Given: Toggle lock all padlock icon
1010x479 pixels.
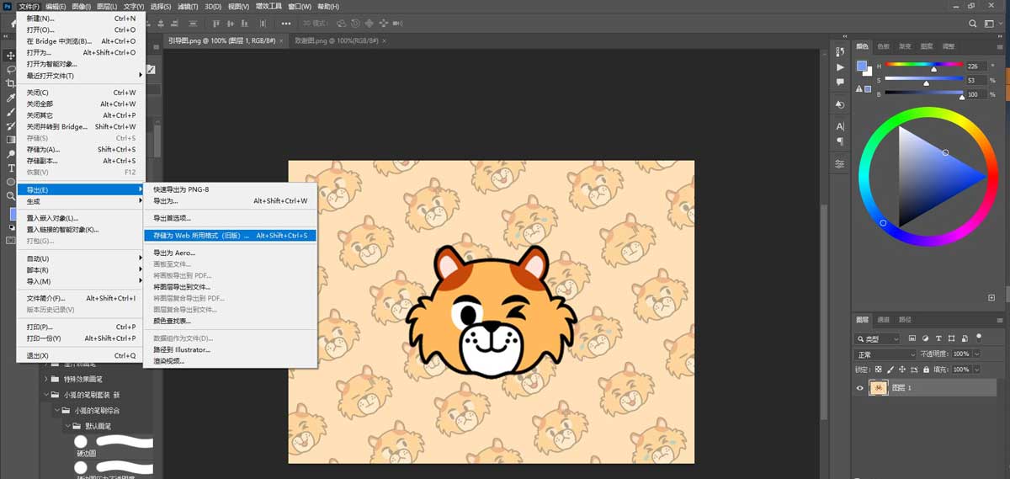Looking at the screenshot, I should pyautogui.click(x=926, y=370).
